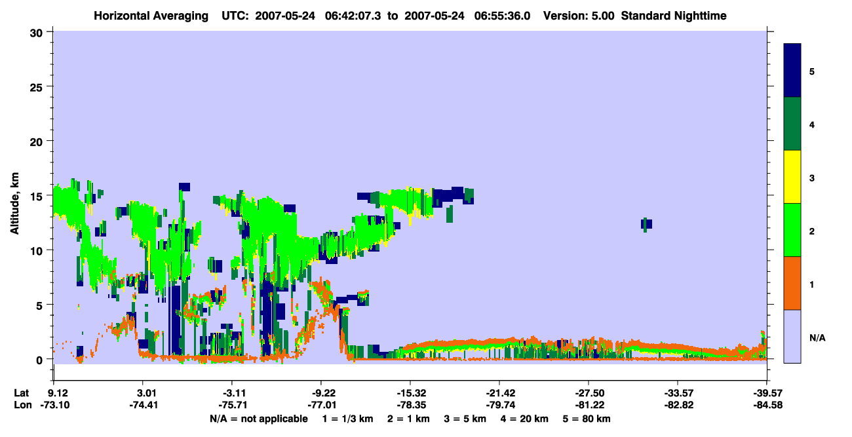Click the colorbar label '5'
Viewport: 852px width, 437px height.
pyautogui.click(x=812, y=71)
